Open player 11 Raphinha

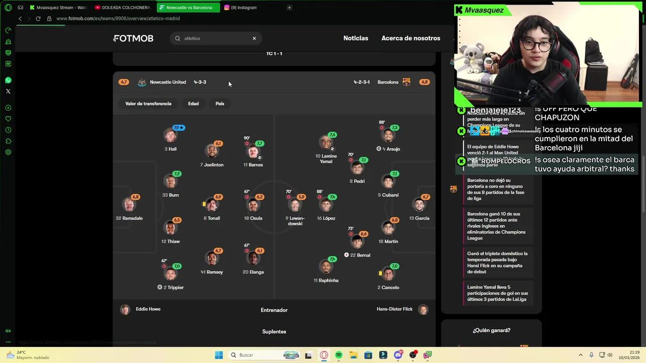(x=326, y=270)
